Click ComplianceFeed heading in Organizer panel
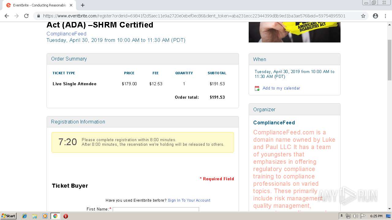 pos(274,123)
